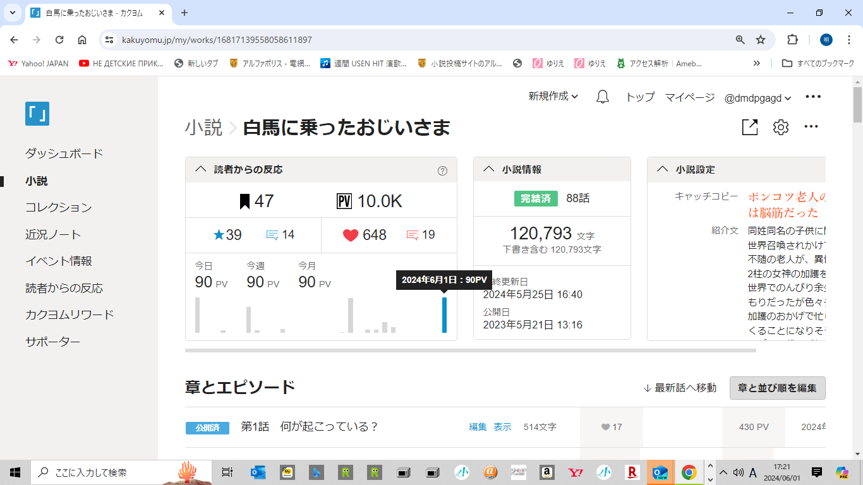Open novel settings gear icon
Screen dimensions: 863x485
tap(781, 128)
